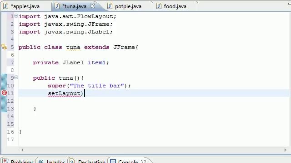
Task: Click the Java file icon on tuna.java tab
Action: click(x=57, y=6)
